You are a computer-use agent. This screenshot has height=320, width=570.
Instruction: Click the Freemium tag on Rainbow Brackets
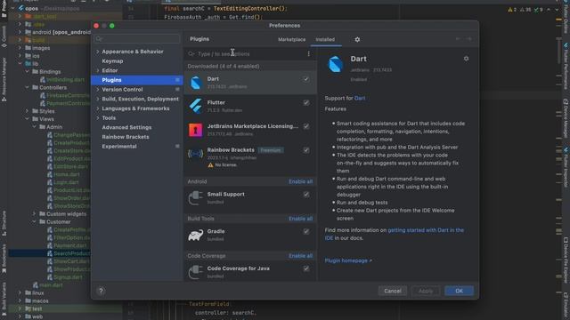(x=271, y=150)
